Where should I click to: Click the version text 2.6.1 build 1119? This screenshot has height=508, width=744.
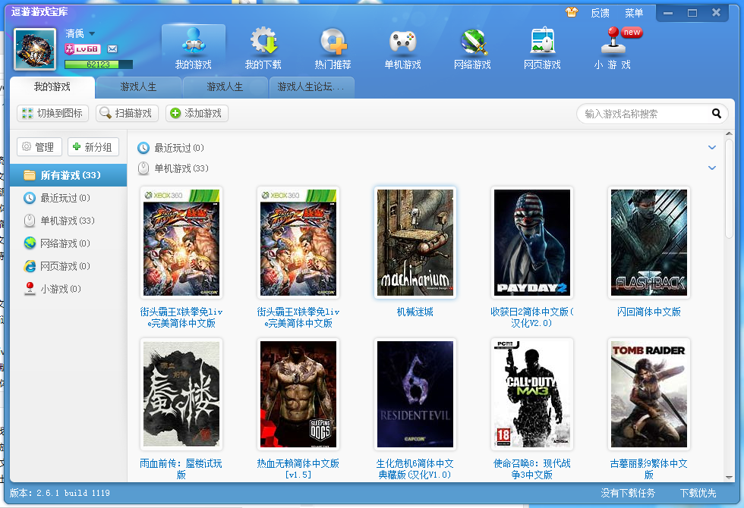(x=60, y=494)
